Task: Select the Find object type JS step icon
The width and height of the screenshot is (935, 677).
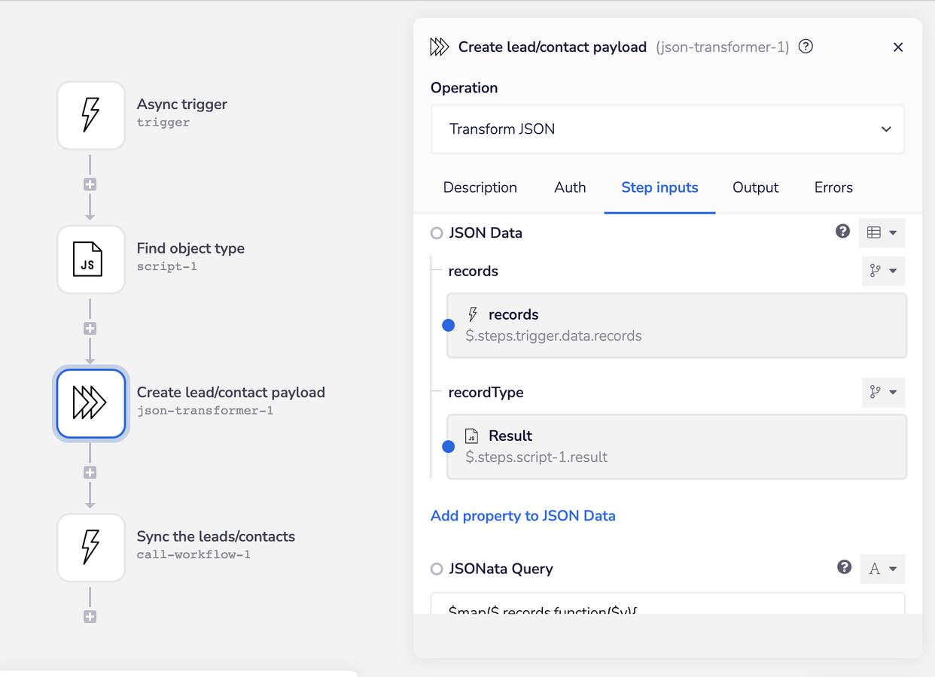Action: (x=90, y=260)
